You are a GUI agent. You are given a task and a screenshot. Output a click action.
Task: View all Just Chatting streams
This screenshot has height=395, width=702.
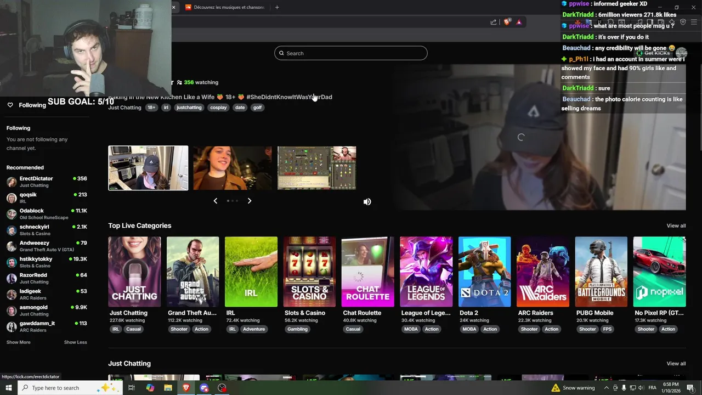click(676, 364)
